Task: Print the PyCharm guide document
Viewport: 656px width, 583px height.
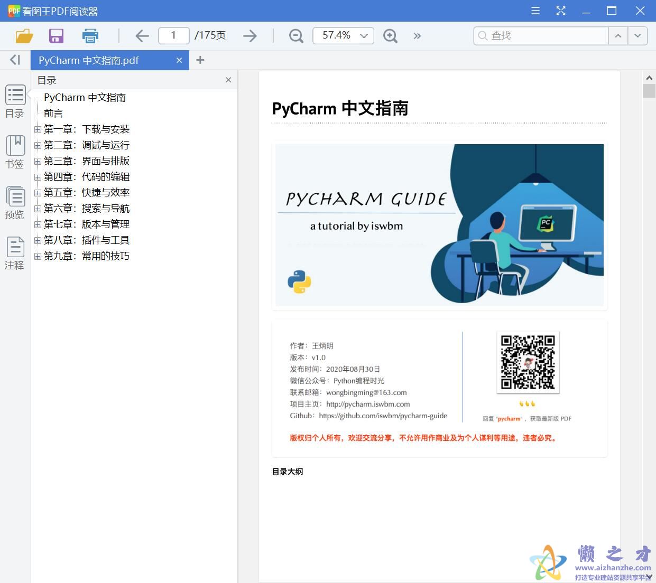Action: point(90,35)
